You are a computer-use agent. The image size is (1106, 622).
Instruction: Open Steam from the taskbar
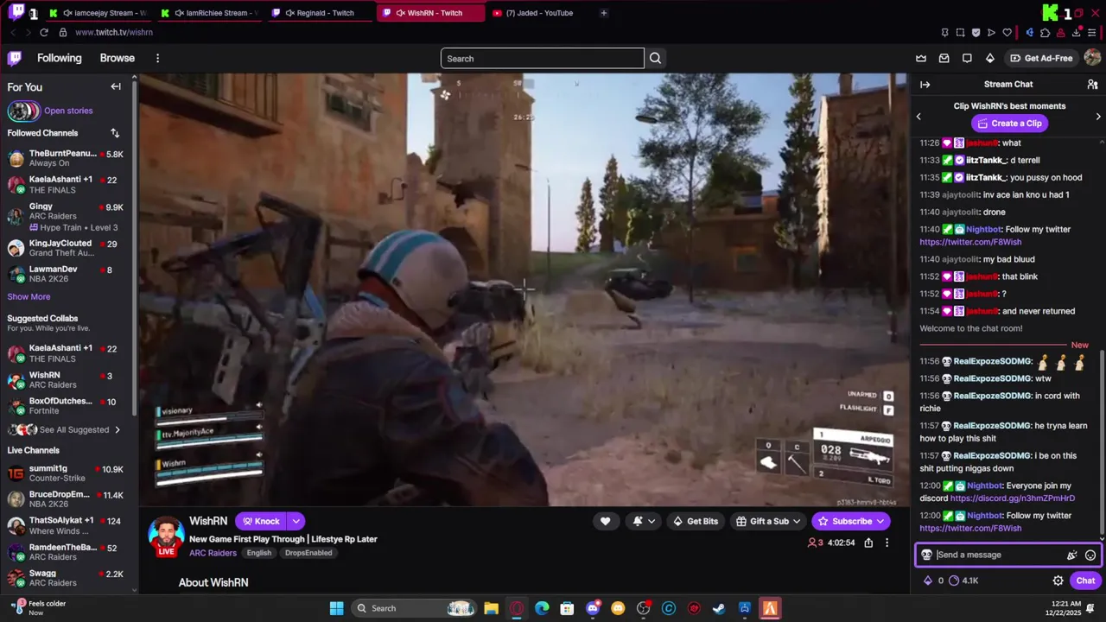point(719,608)
